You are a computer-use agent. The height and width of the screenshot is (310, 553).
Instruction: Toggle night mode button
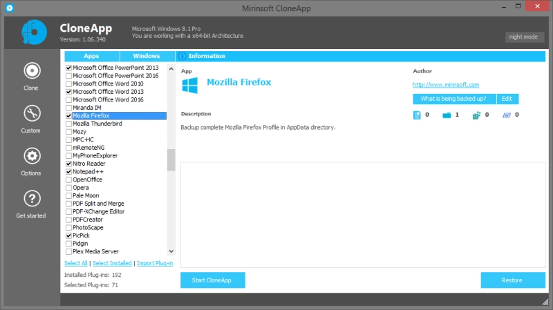click(524, 37)
